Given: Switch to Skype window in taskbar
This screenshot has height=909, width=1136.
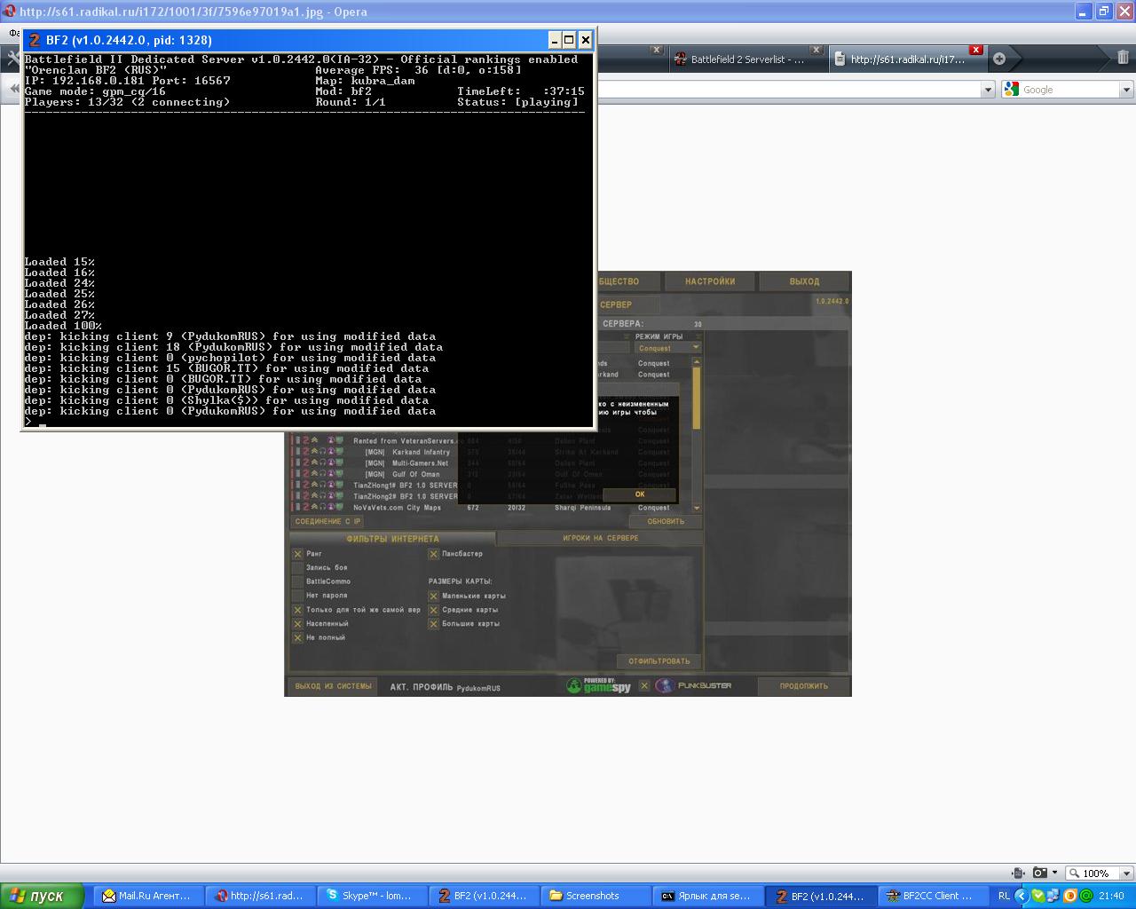Looking at the screenshot, I should [370, 896].
